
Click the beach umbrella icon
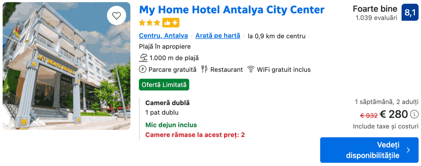pos(143,58)
